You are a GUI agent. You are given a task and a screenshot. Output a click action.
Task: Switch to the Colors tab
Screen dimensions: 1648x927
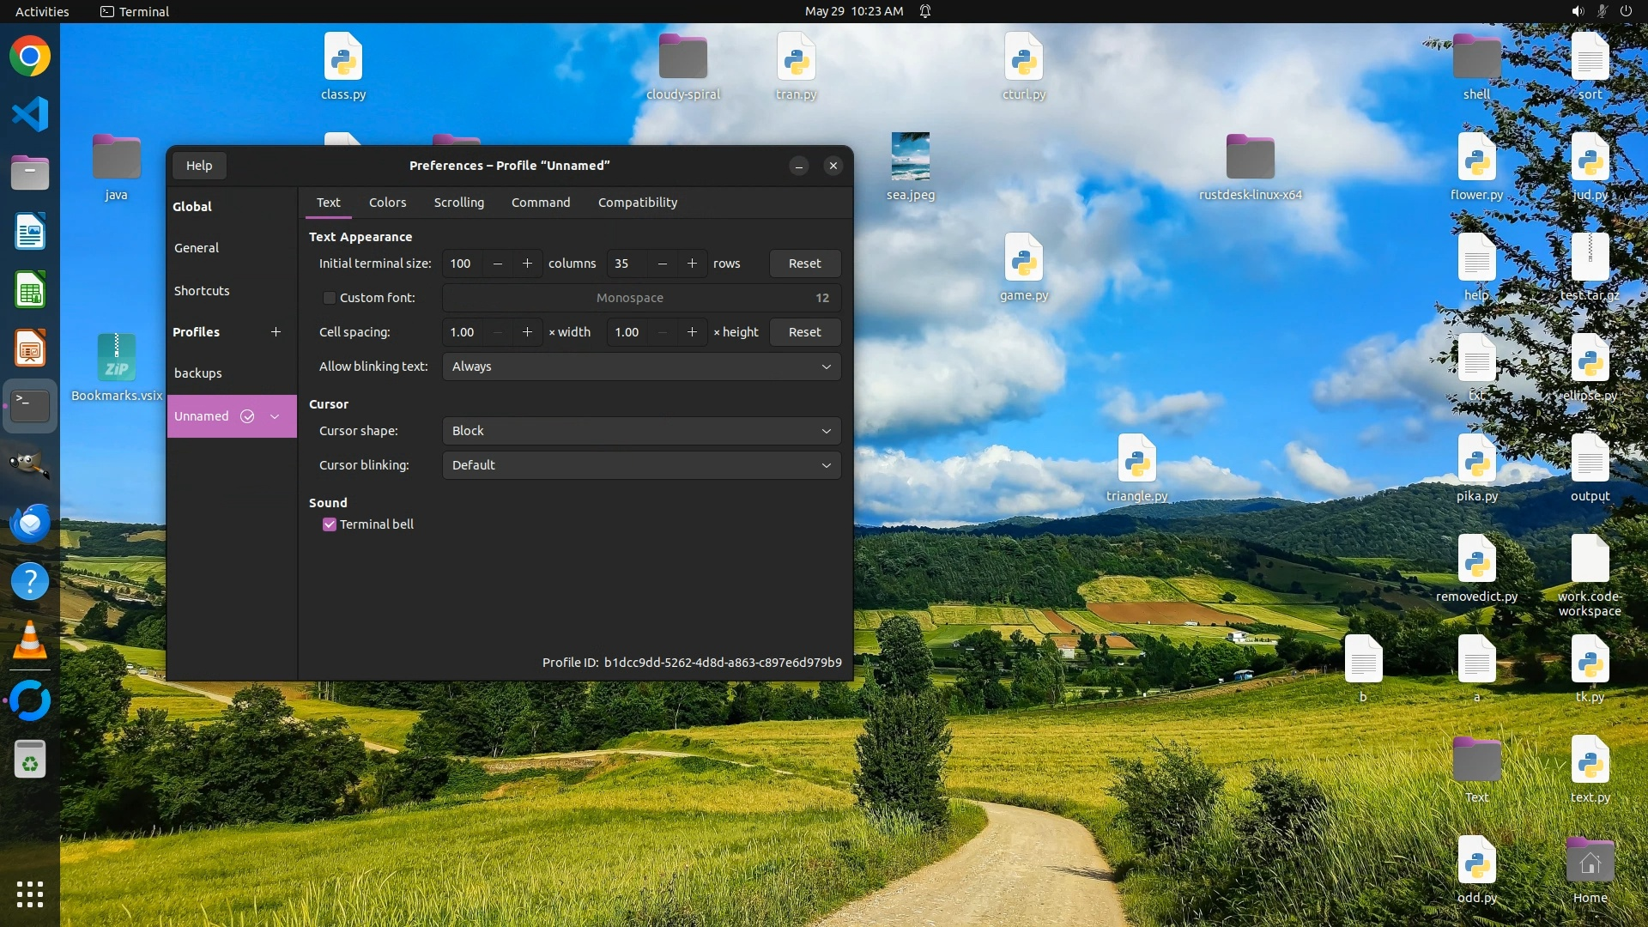click(387, 203)
